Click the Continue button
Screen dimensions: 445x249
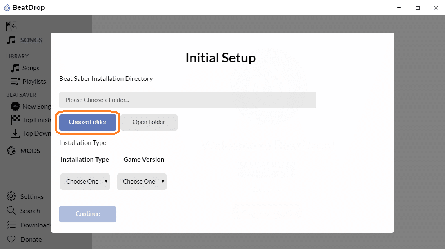(x=88, y=214)
